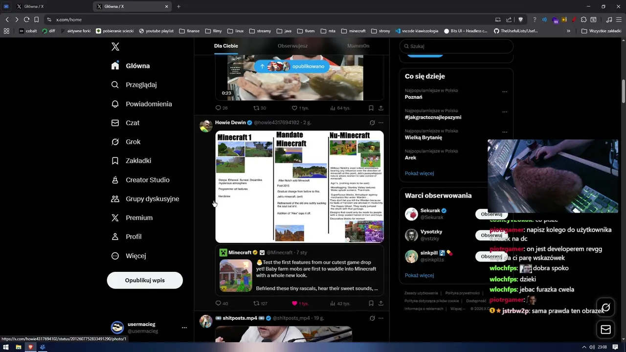Viewport: 626px width, 352px height.
Task: Share Howie Dewin's post
Action: click(381, 303)
